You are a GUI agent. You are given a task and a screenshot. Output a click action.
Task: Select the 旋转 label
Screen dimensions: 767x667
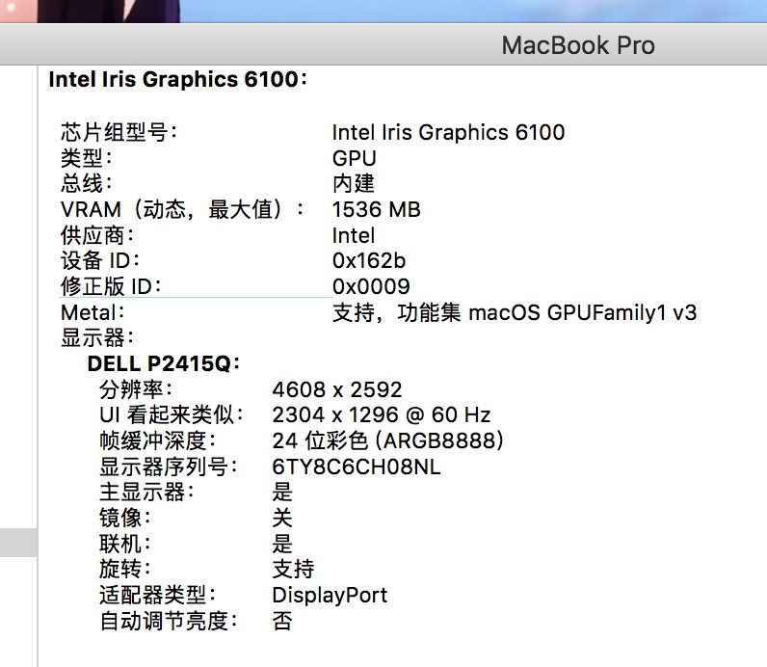coord(125,569)
